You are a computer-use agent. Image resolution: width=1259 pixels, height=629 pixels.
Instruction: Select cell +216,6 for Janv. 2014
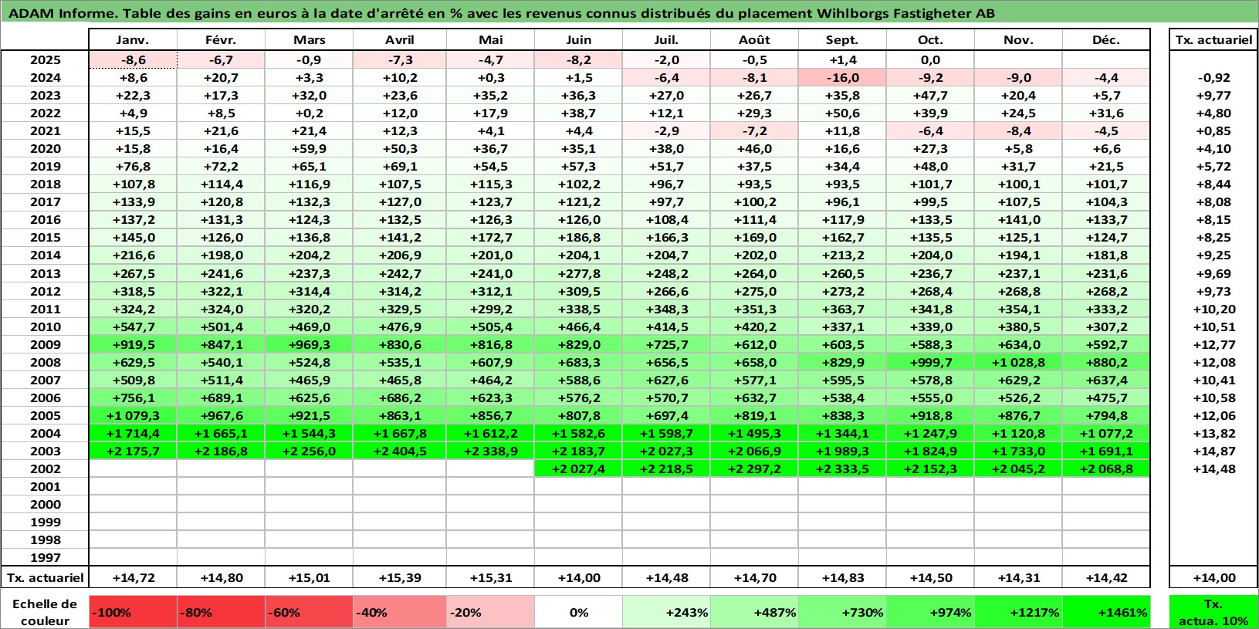click(x=133, y=255)
